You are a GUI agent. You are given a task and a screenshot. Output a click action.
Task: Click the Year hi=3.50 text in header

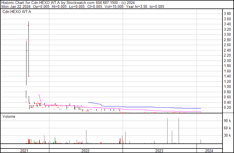137,6
